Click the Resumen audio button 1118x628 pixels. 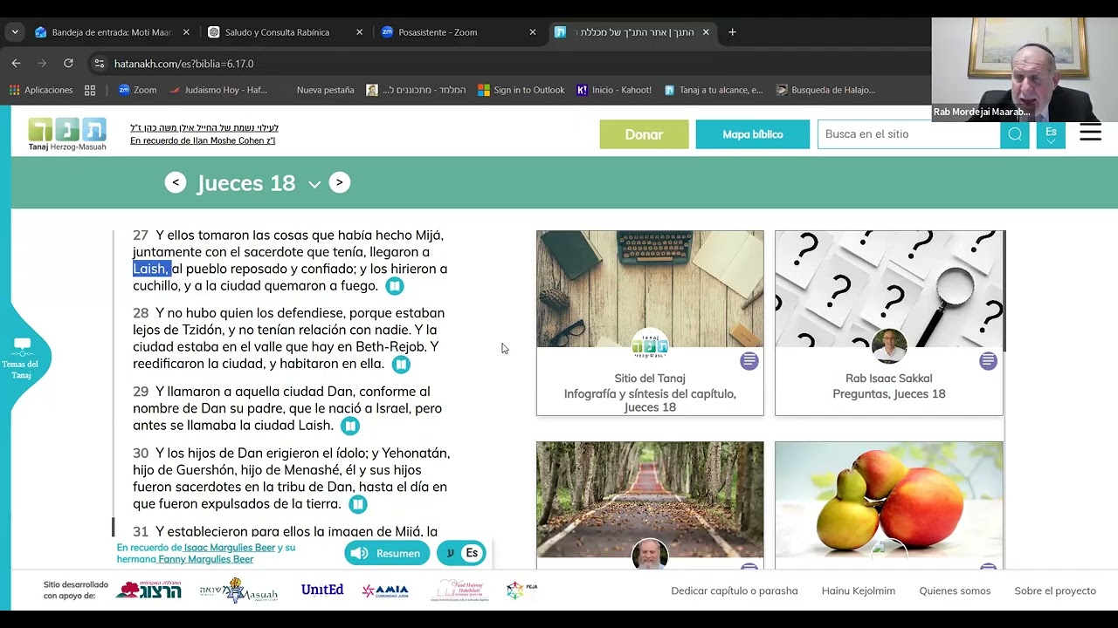point(387,553)
